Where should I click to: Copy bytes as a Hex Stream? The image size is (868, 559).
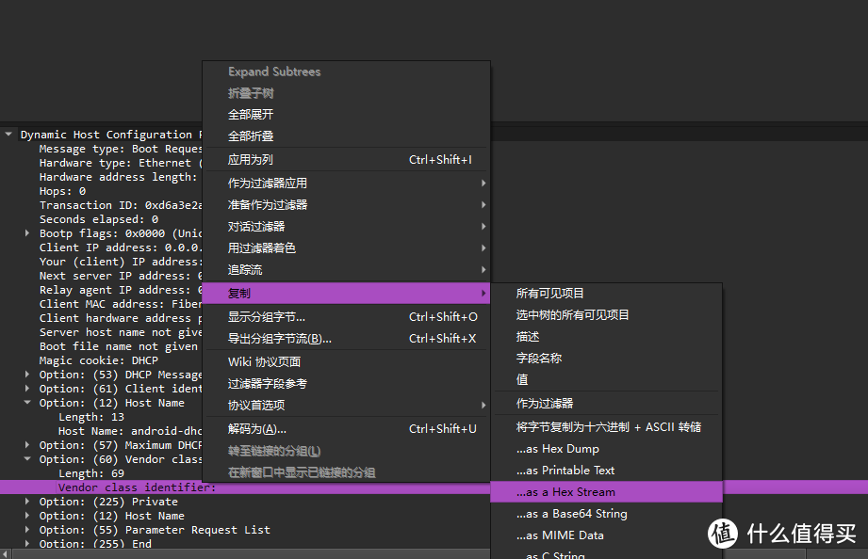tap(607, 491)
